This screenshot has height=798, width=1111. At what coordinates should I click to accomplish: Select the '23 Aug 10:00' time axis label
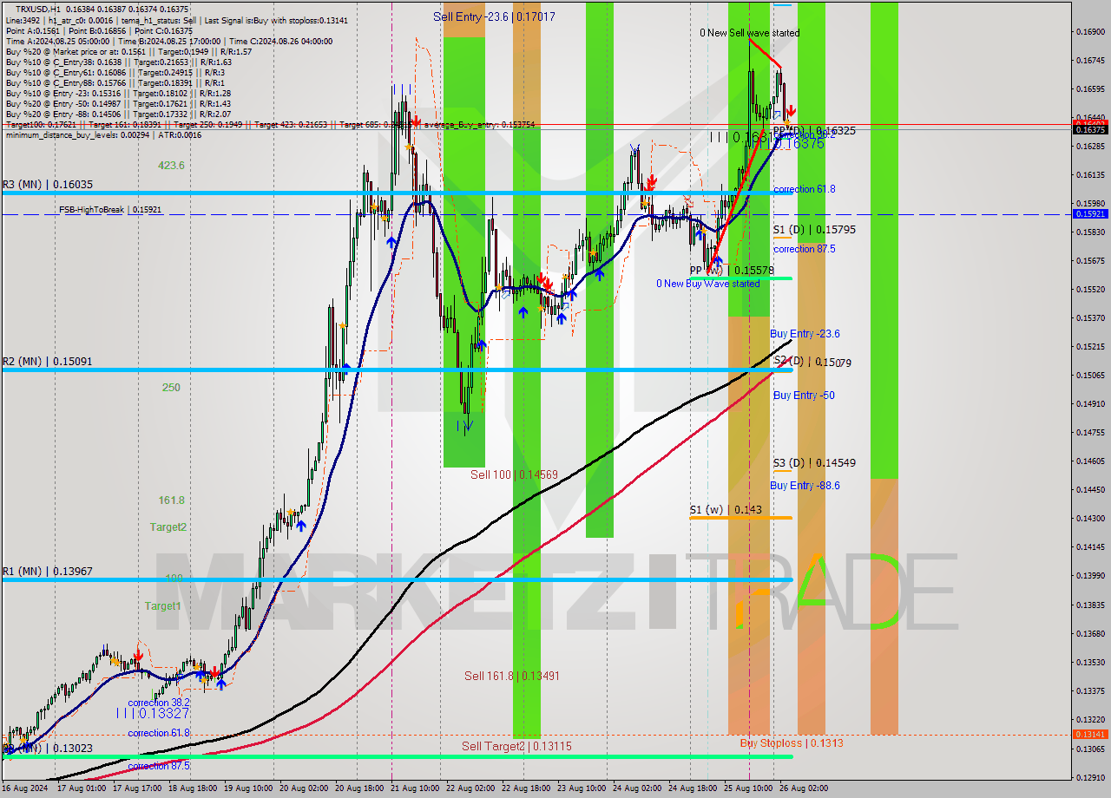tap(581, 788)
